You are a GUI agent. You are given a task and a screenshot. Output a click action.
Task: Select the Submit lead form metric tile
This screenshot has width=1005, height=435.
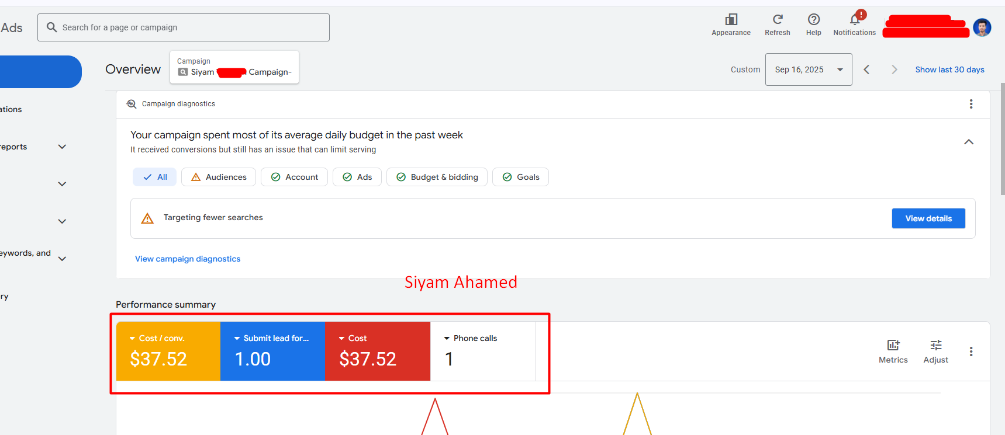pos(272,351)
